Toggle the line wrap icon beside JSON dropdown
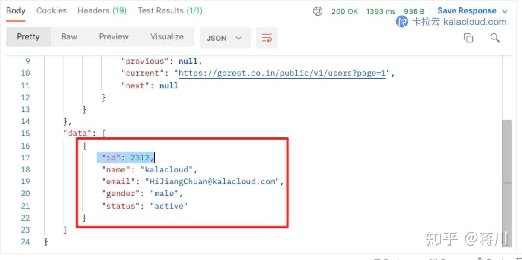Screen dimensions: 522x260 [267, 37]
